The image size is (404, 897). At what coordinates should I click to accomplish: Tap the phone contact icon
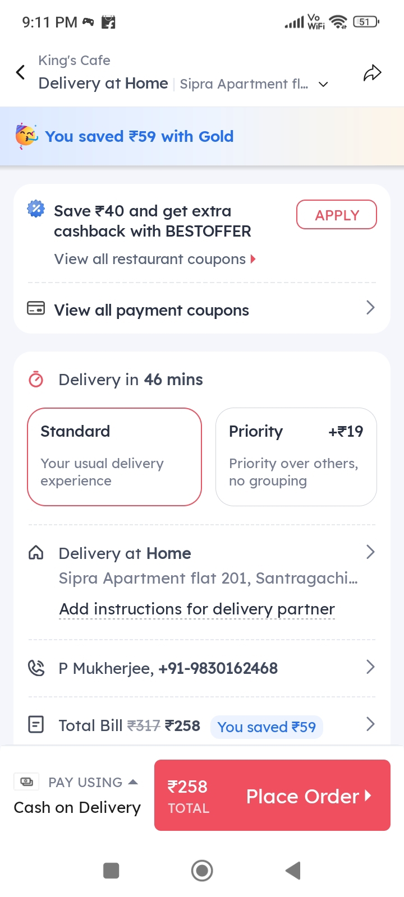click(x=36, y=668)
